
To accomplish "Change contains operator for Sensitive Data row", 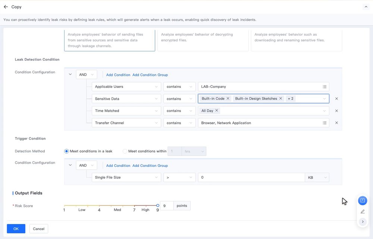I will click(x=179, y=99).
